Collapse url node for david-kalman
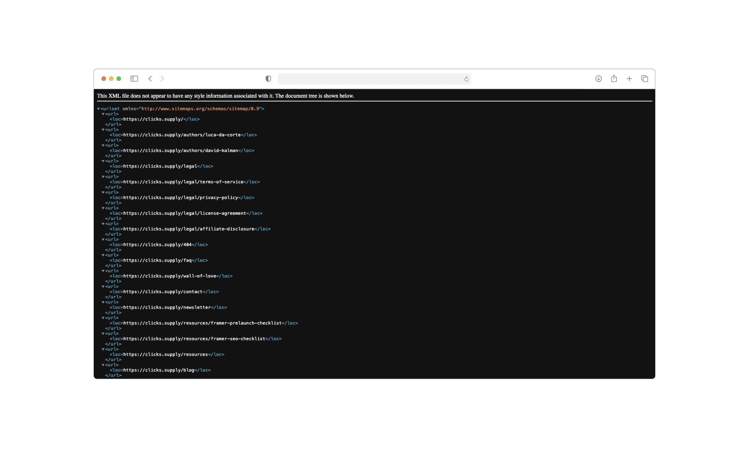Image resolution: width=749 pixels, height=449 pixels. click(103, 146)
